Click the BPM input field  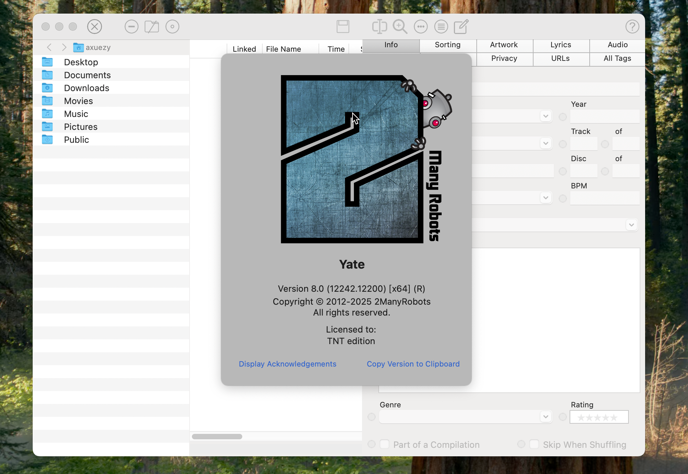[x=605, y=198]
